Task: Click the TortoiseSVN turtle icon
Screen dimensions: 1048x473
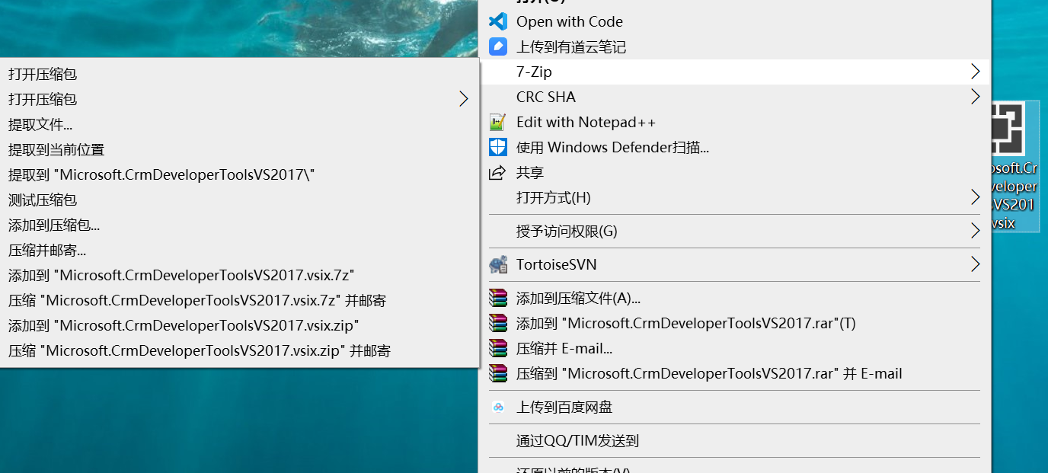Action: (498, 264)
